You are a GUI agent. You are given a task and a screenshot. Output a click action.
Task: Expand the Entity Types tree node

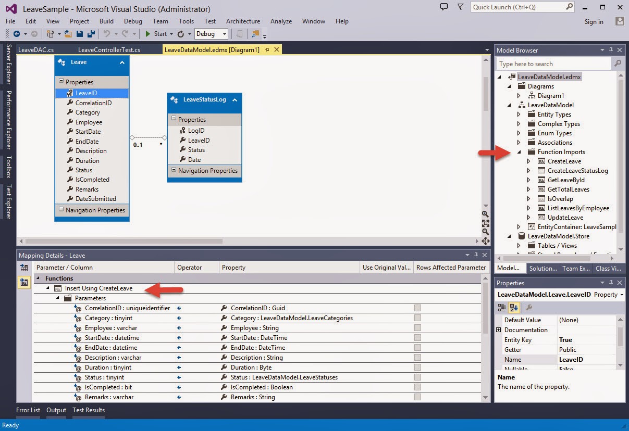click(x=519, y=115)
